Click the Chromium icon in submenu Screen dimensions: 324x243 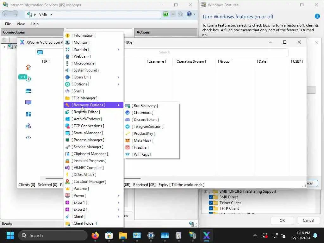[128, 113]
